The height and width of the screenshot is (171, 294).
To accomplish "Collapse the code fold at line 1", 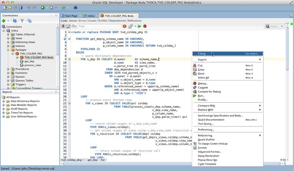I will (69, 32).
